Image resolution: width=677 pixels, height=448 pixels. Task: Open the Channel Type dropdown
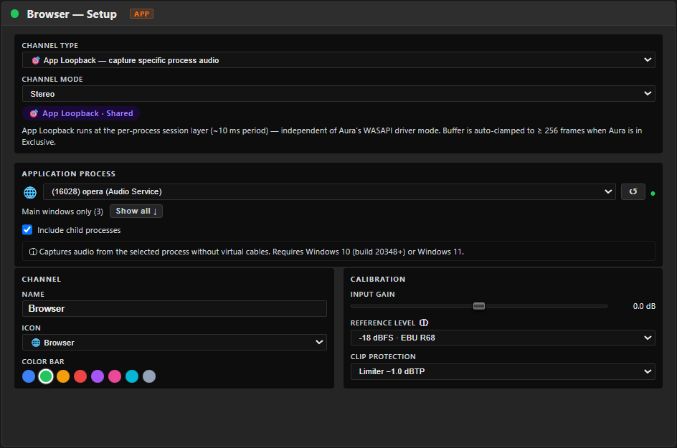tap(338, 60)
